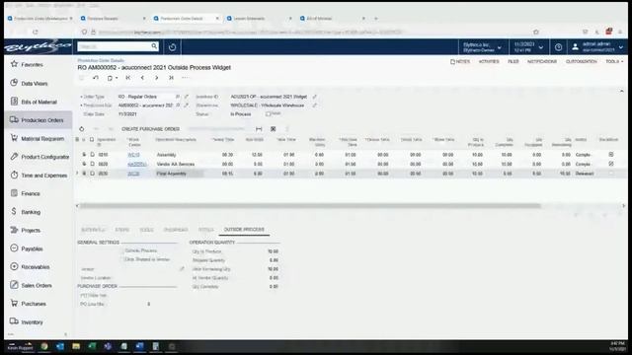632x355 pixels.
Task: Switch to the Tools tab
Action: pyautogui.click(x=146, y=230)
